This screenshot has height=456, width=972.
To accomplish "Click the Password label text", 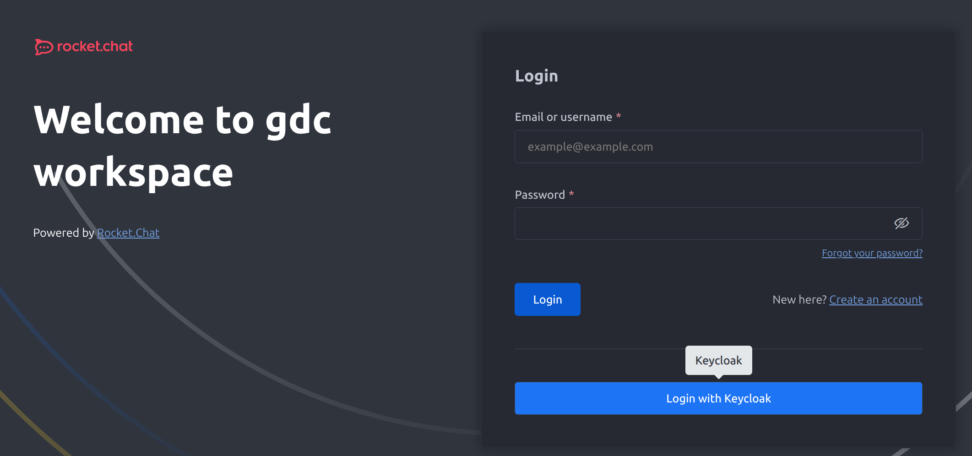I will (540, 195).
